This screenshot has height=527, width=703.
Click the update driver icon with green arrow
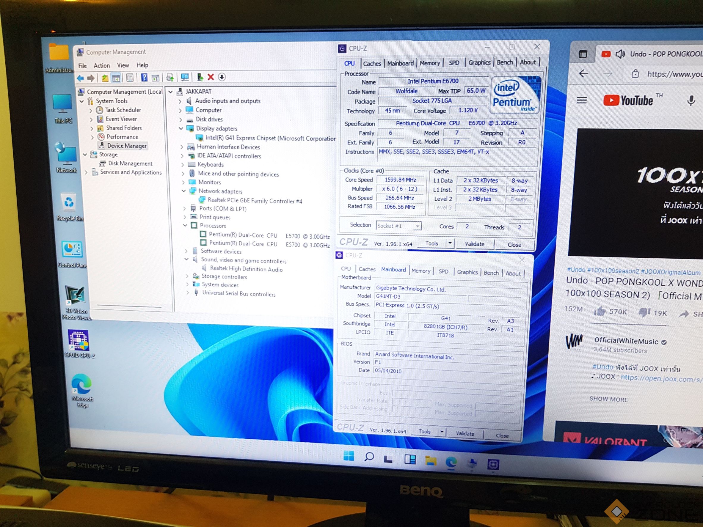pos(200,77)
